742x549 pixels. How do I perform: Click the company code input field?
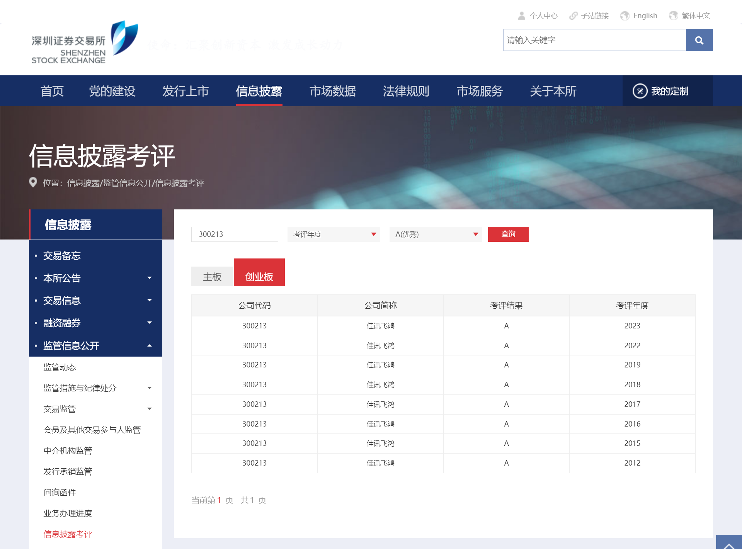[235, 234]
